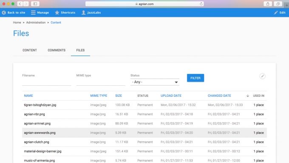The width and height of the screenshot is (289, 163).
Task: Click the agnian-armnet.png file name
Action: 37,124
